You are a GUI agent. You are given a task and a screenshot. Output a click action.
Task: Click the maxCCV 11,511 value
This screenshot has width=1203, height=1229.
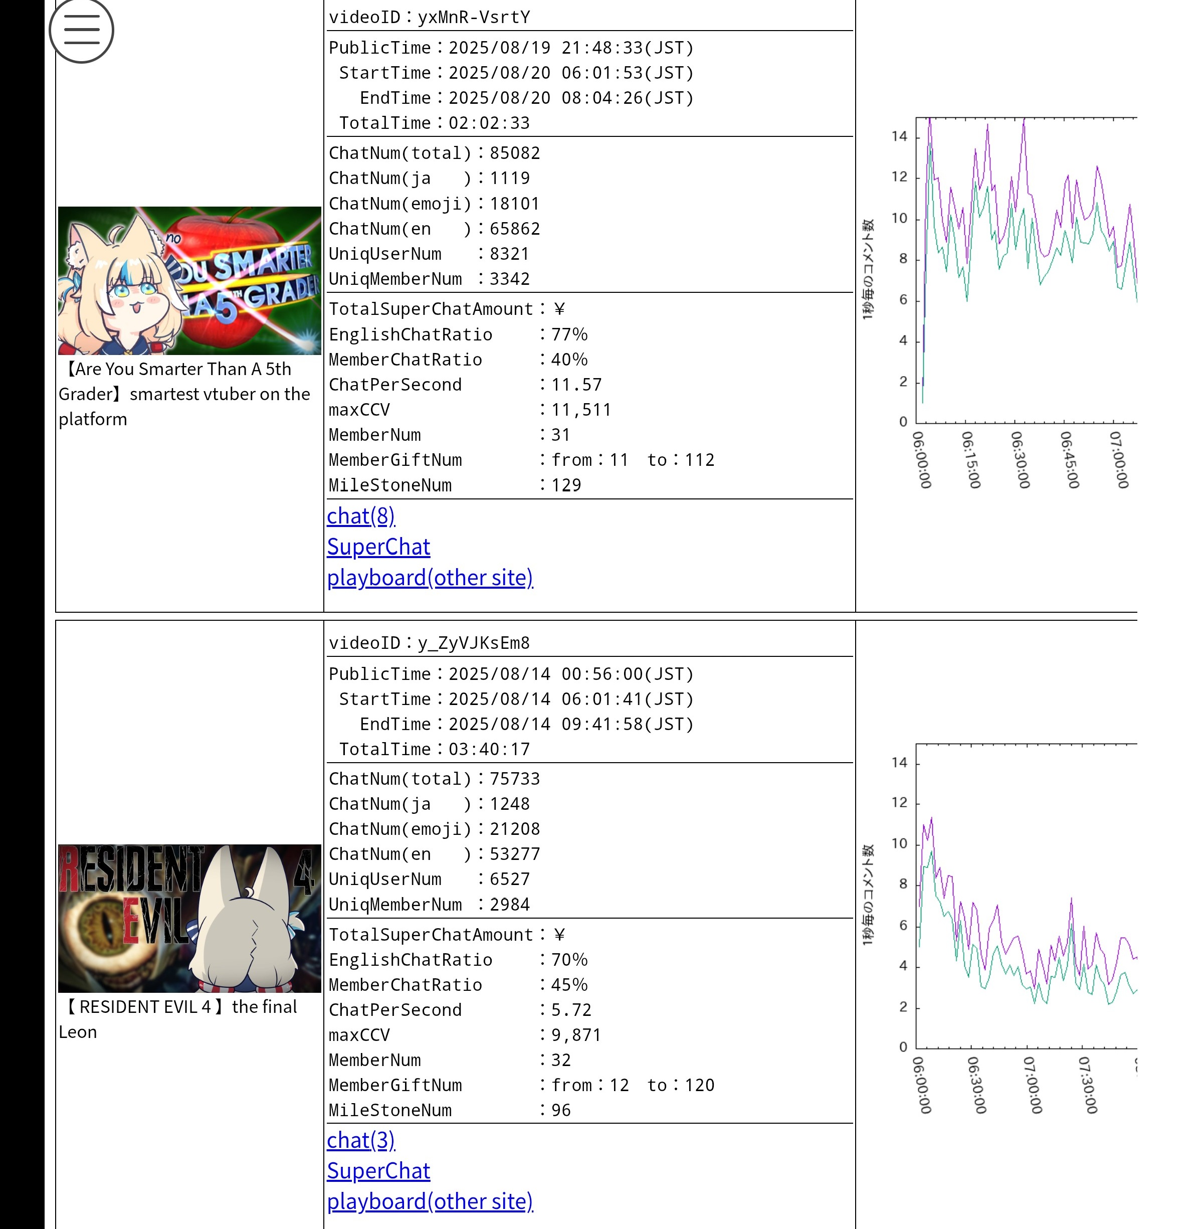580,410
